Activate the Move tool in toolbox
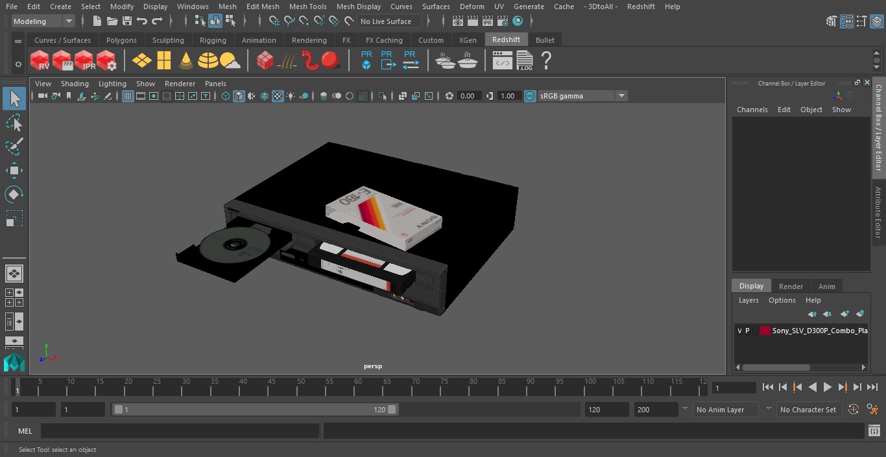Image resolution: width=886 pixels, height=457 pixels. click(14, 171)
